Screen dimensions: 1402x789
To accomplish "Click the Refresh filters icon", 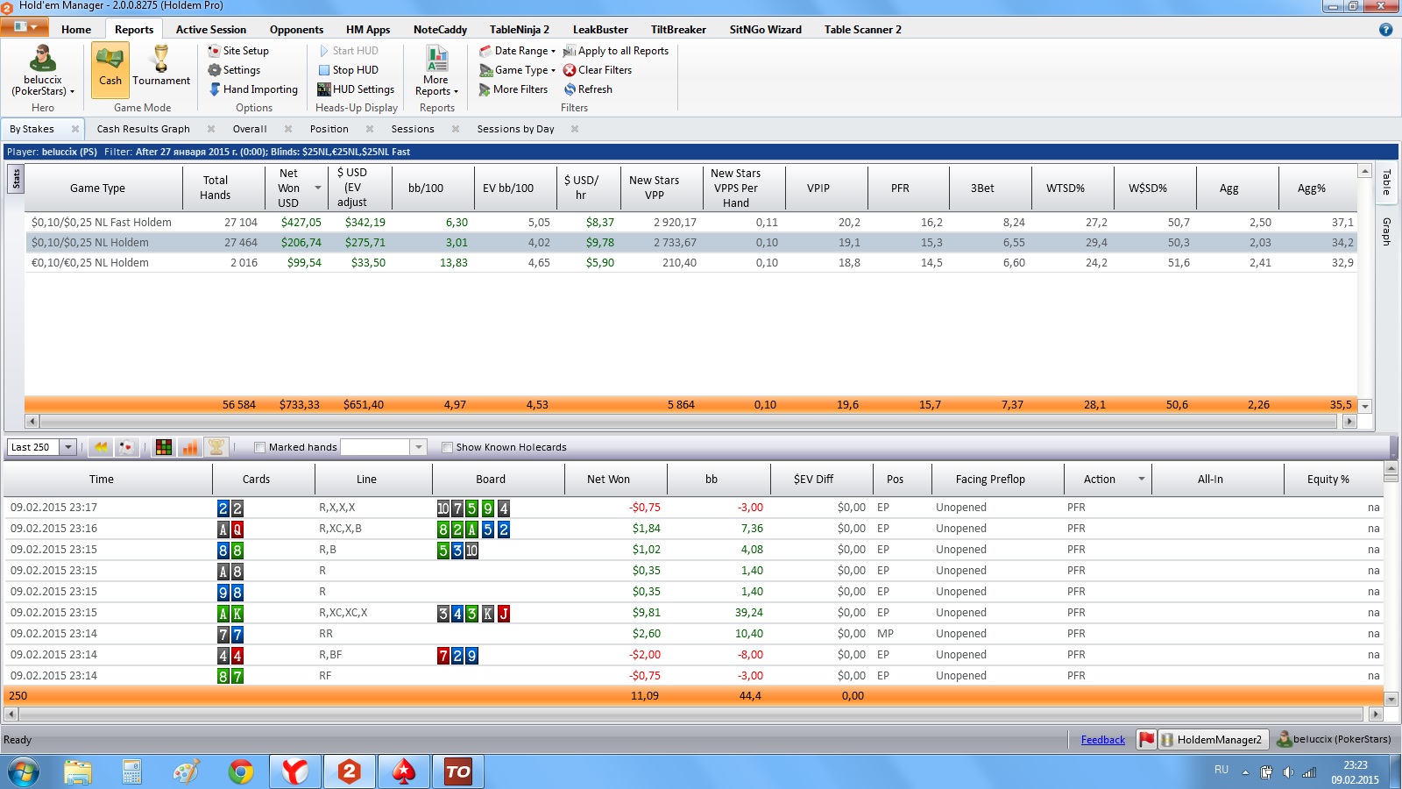I will click(x=570, y=89).
